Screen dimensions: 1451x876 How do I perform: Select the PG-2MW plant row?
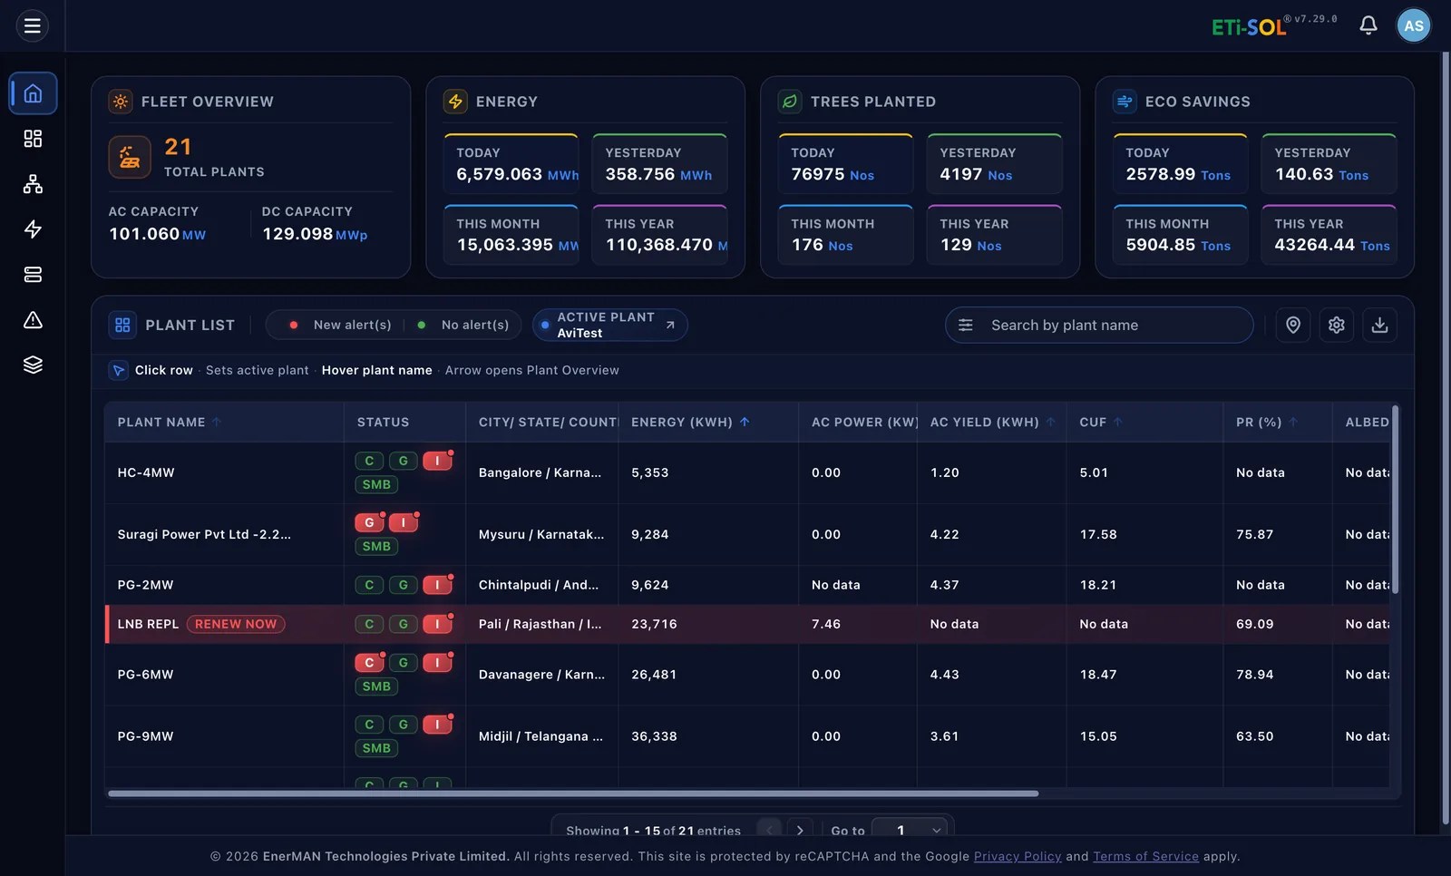coord(747,585)
